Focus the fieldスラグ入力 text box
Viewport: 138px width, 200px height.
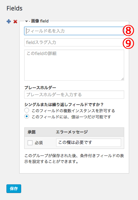click(74, 42)
